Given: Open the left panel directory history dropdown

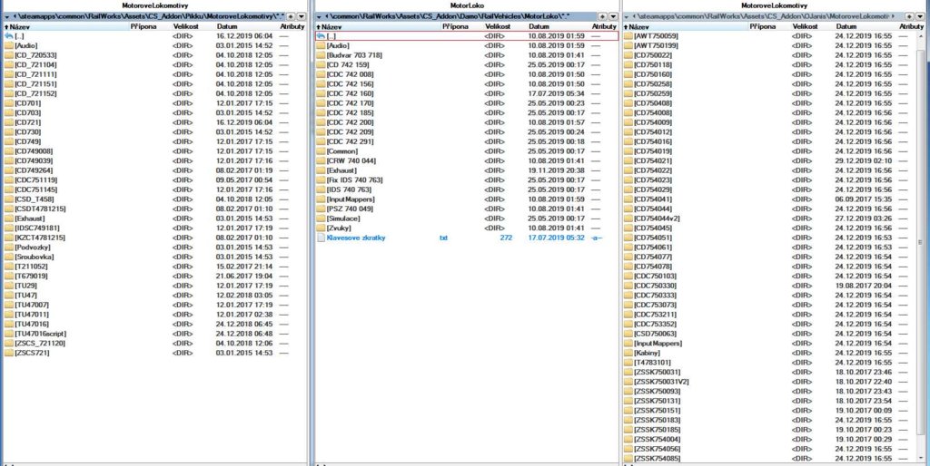Looking at the screenshot, I should (302, 16).
